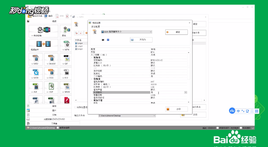
Task: Click the settings list scroll-up arrow
Action: [189, 52]
